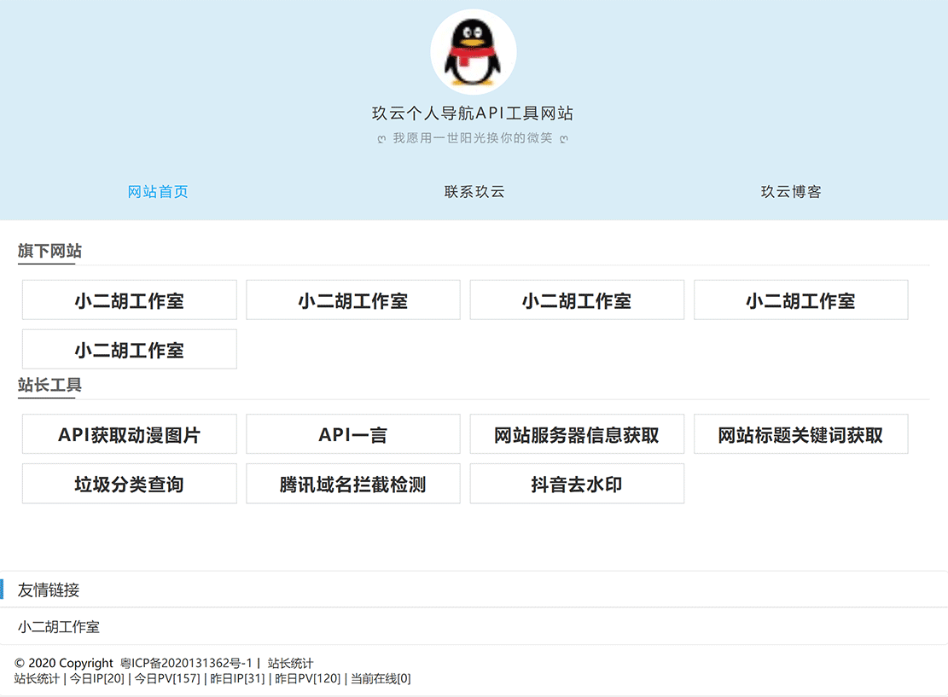Launch the API一言 tool

352,434
